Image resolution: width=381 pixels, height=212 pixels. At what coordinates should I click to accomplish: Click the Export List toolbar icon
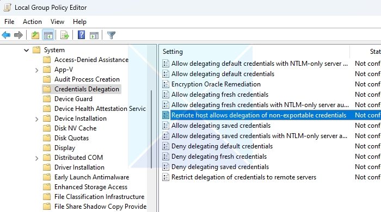(65, 35)
